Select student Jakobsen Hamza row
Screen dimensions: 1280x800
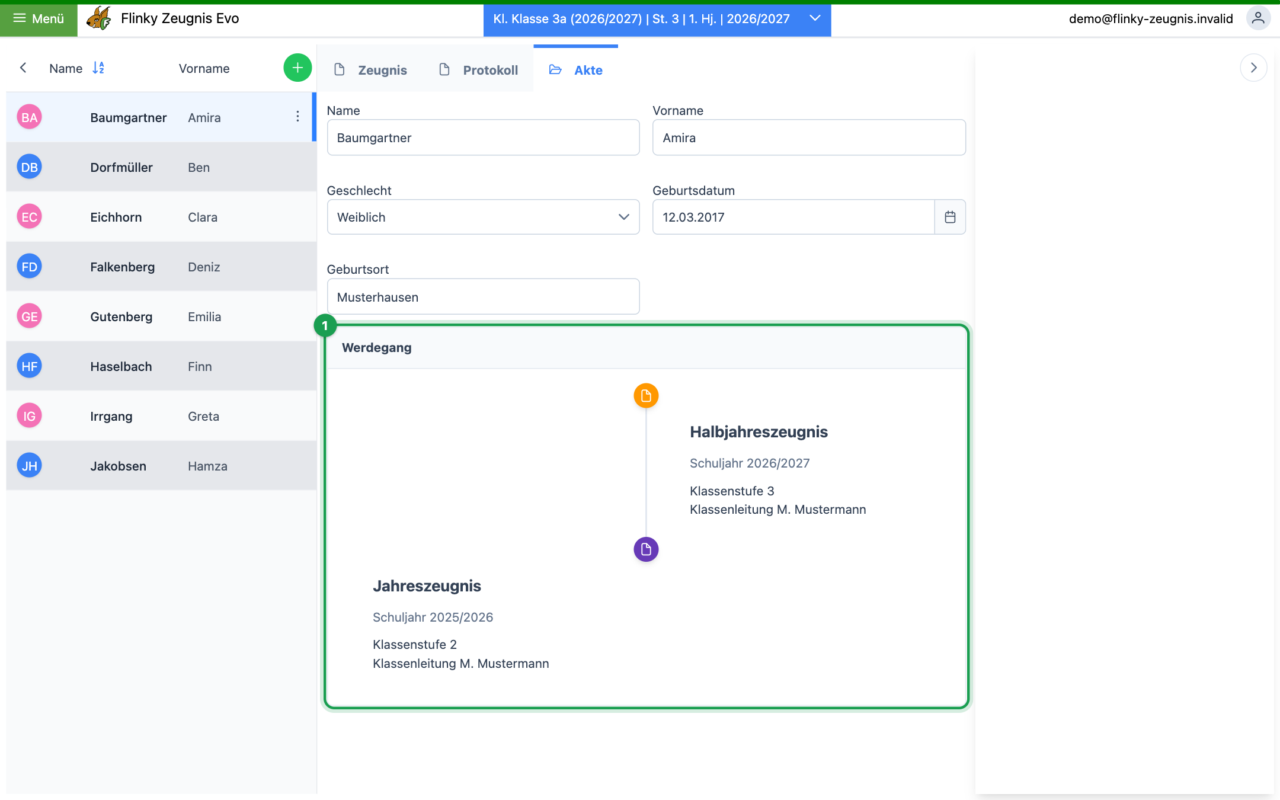[x=161, y=466]
